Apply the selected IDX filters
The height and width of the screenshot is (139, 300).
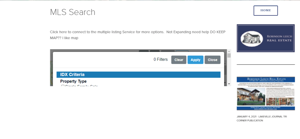[195, 60]
